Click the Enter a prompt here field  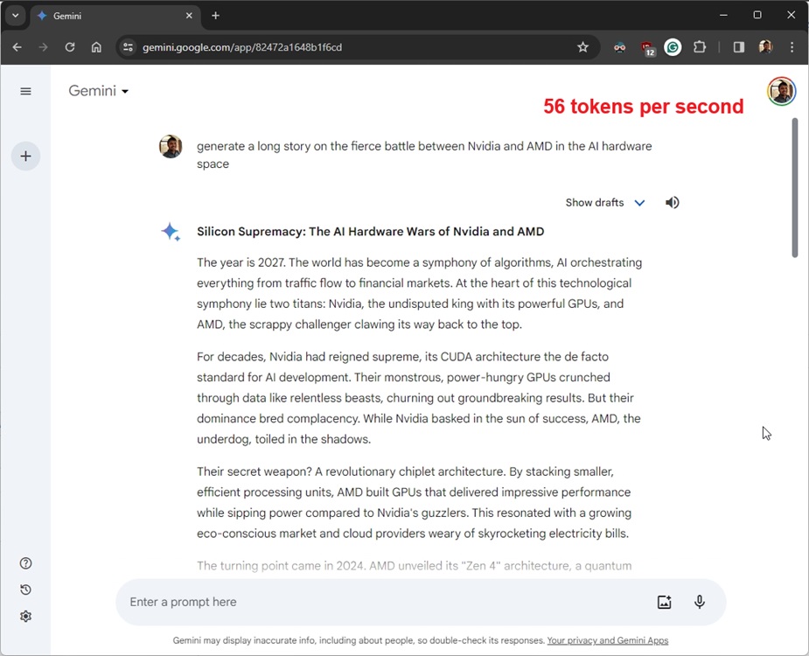pos(350,602)
